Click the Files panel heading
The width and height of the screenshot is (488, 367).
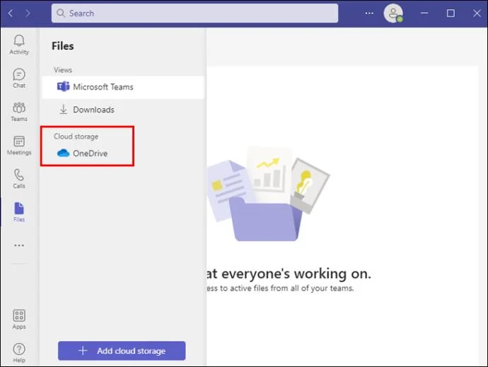click(x=62, y=46)
